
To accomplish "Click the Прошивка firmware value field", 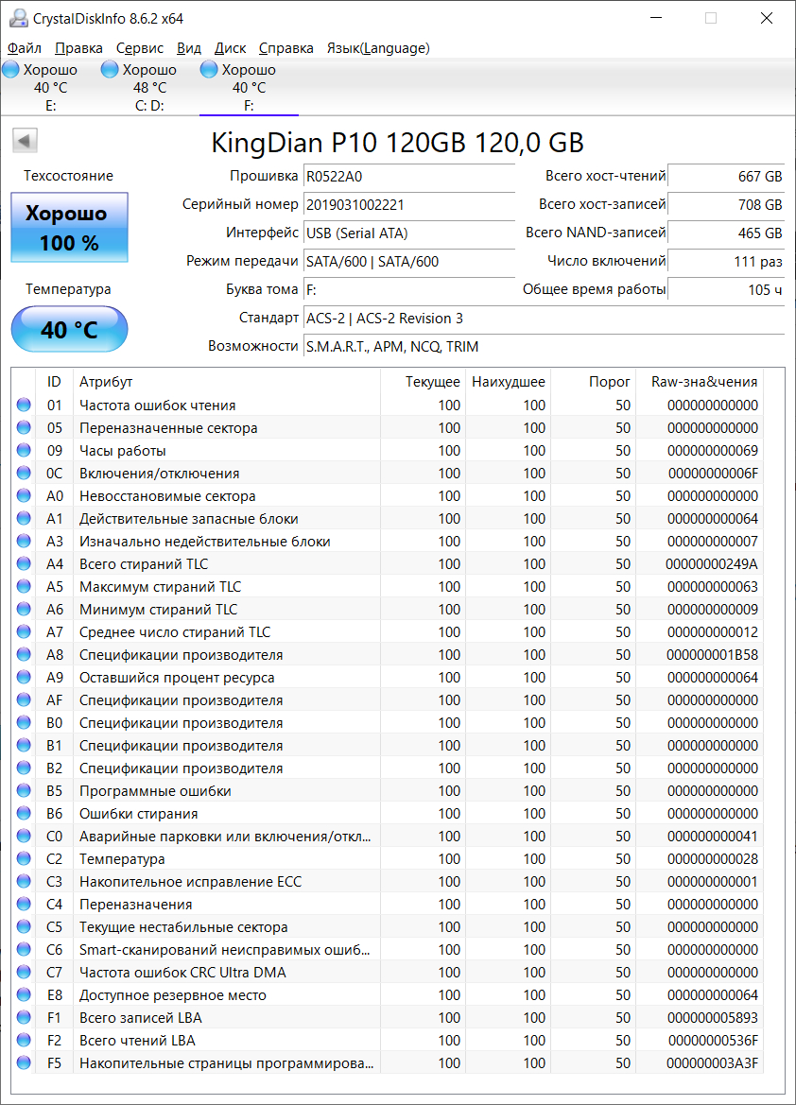I will [408, 176].
